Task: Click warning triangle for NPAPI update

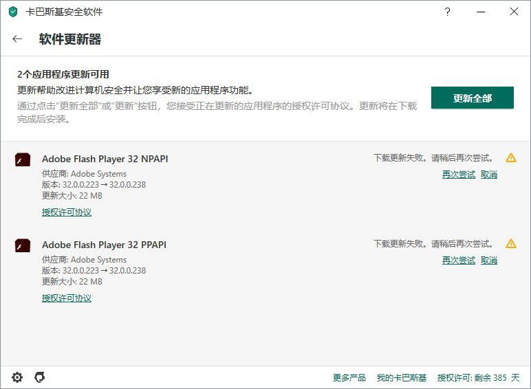Action: pyautogui.click(x=511, y=158)
